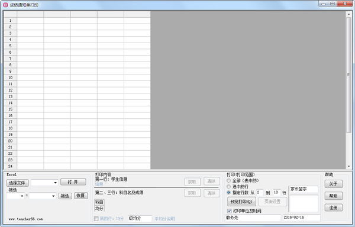Select the 全部（表中的） radio option

tap(228, 181)
